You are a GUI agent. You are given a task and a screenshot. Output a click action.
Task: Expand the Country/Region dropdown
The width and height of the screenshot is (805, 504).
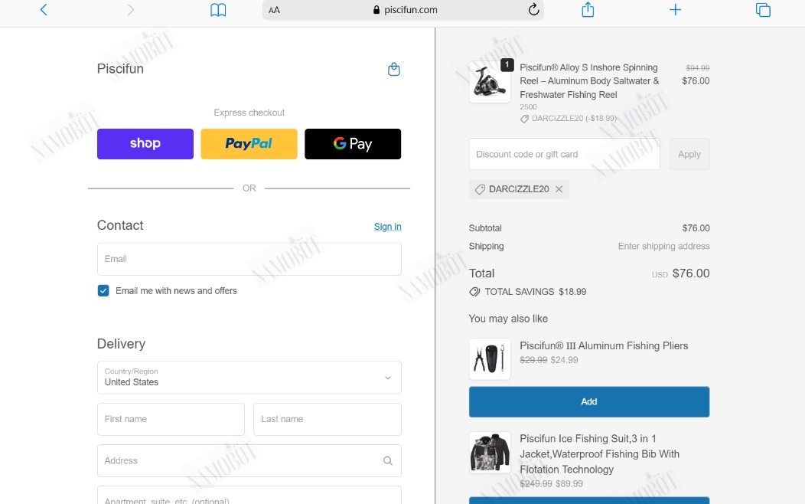click(249, 378)
